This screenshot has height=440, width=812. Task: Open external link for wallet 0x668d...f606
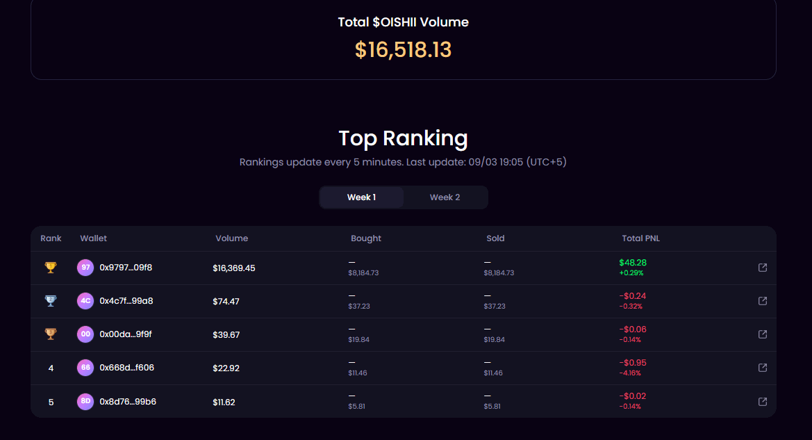[x=762, y=368]
